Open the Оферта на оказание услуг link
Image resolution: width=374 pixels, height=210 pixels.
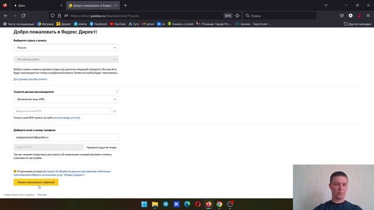tap(58, 175)
